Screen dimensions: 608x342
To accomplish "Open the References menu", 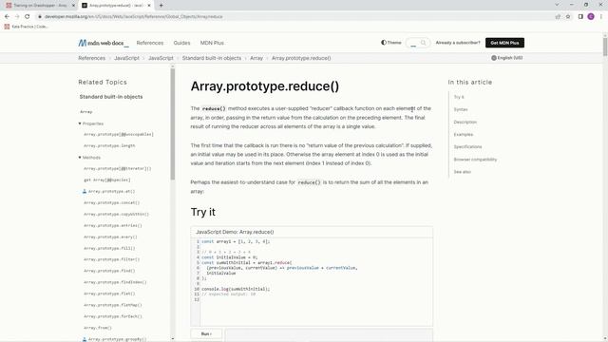I will [x=150, y=43].
